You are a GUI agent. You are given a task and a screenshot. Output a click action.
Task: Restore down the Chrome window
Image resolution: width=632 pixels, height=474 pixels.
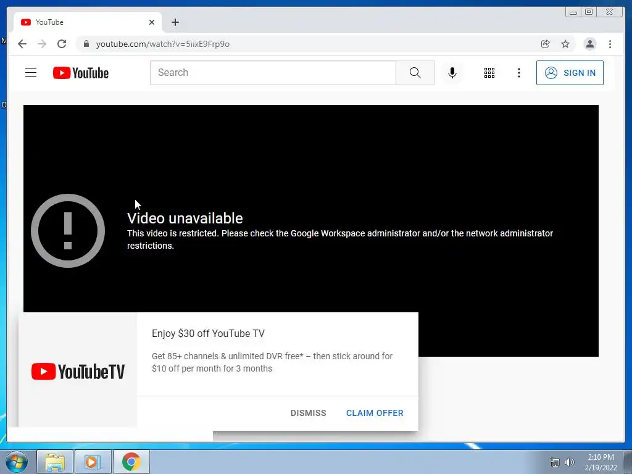(x=589, y=12)
